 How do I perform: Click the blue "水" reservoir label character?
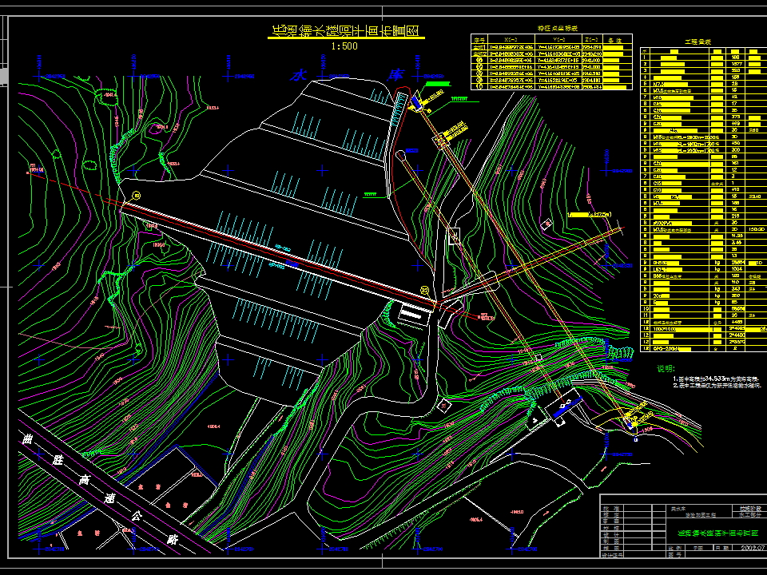click(x=298, y=75)
